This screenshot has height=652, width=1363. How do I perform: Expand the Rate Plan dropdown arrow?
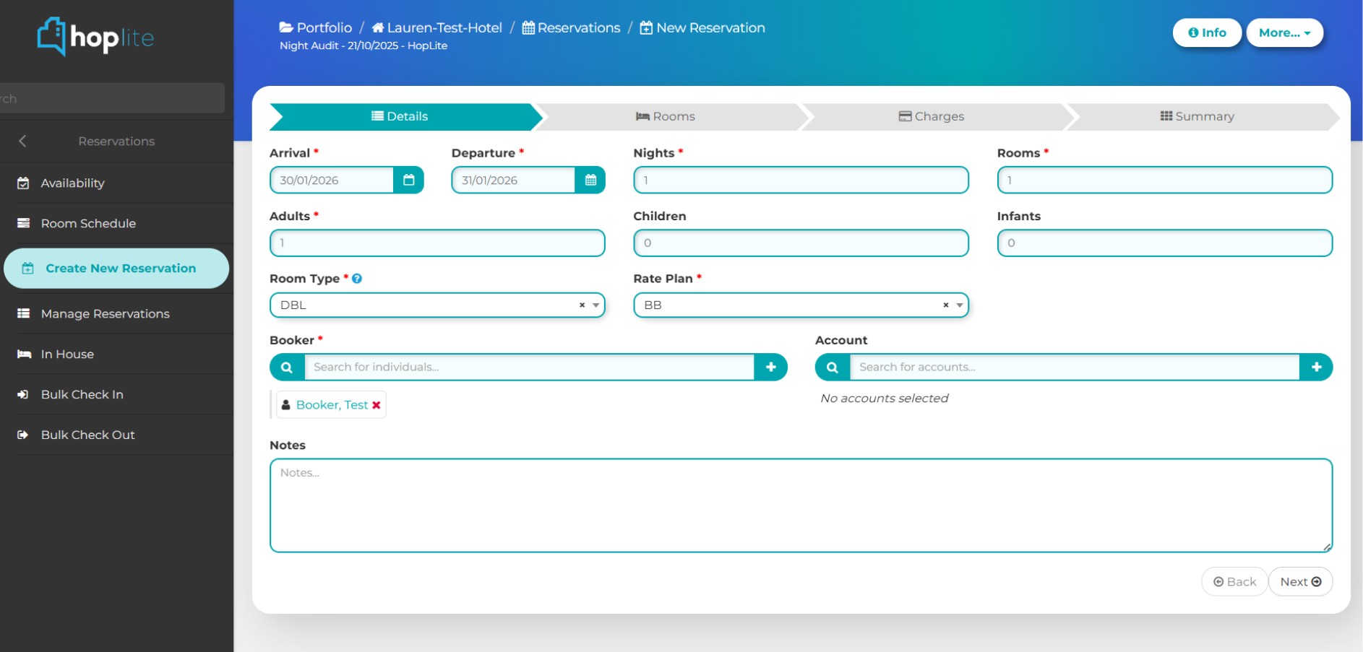[960, 305]
